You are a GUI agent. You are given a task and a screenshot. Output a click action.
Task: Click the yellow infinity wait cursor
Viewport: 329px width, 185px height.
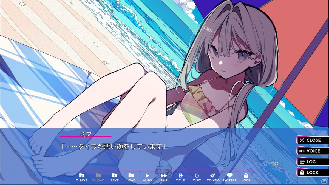(275, 164)
